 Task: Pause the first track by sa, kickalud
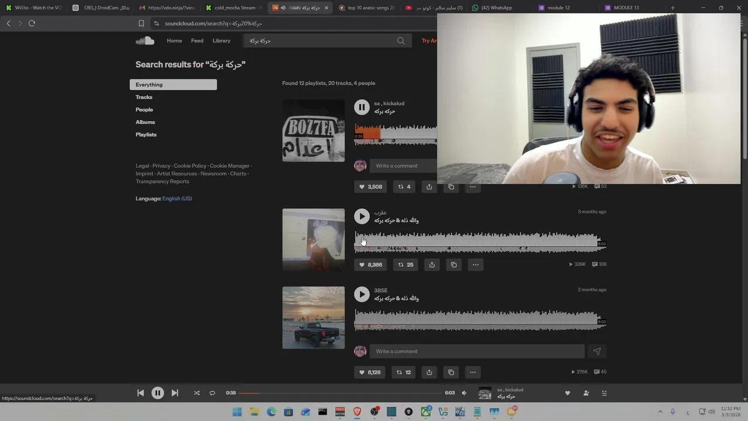(x=362, y=107)
